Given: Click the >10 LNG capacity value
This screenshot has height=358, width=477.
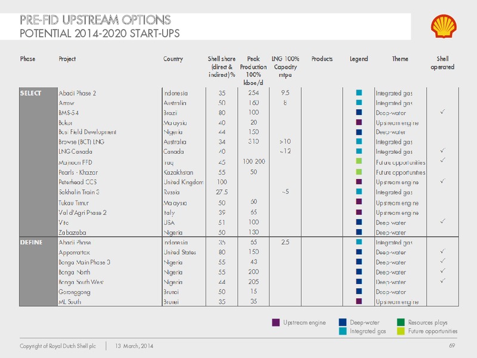Looking at the screenshot, I should coord(285,141).
